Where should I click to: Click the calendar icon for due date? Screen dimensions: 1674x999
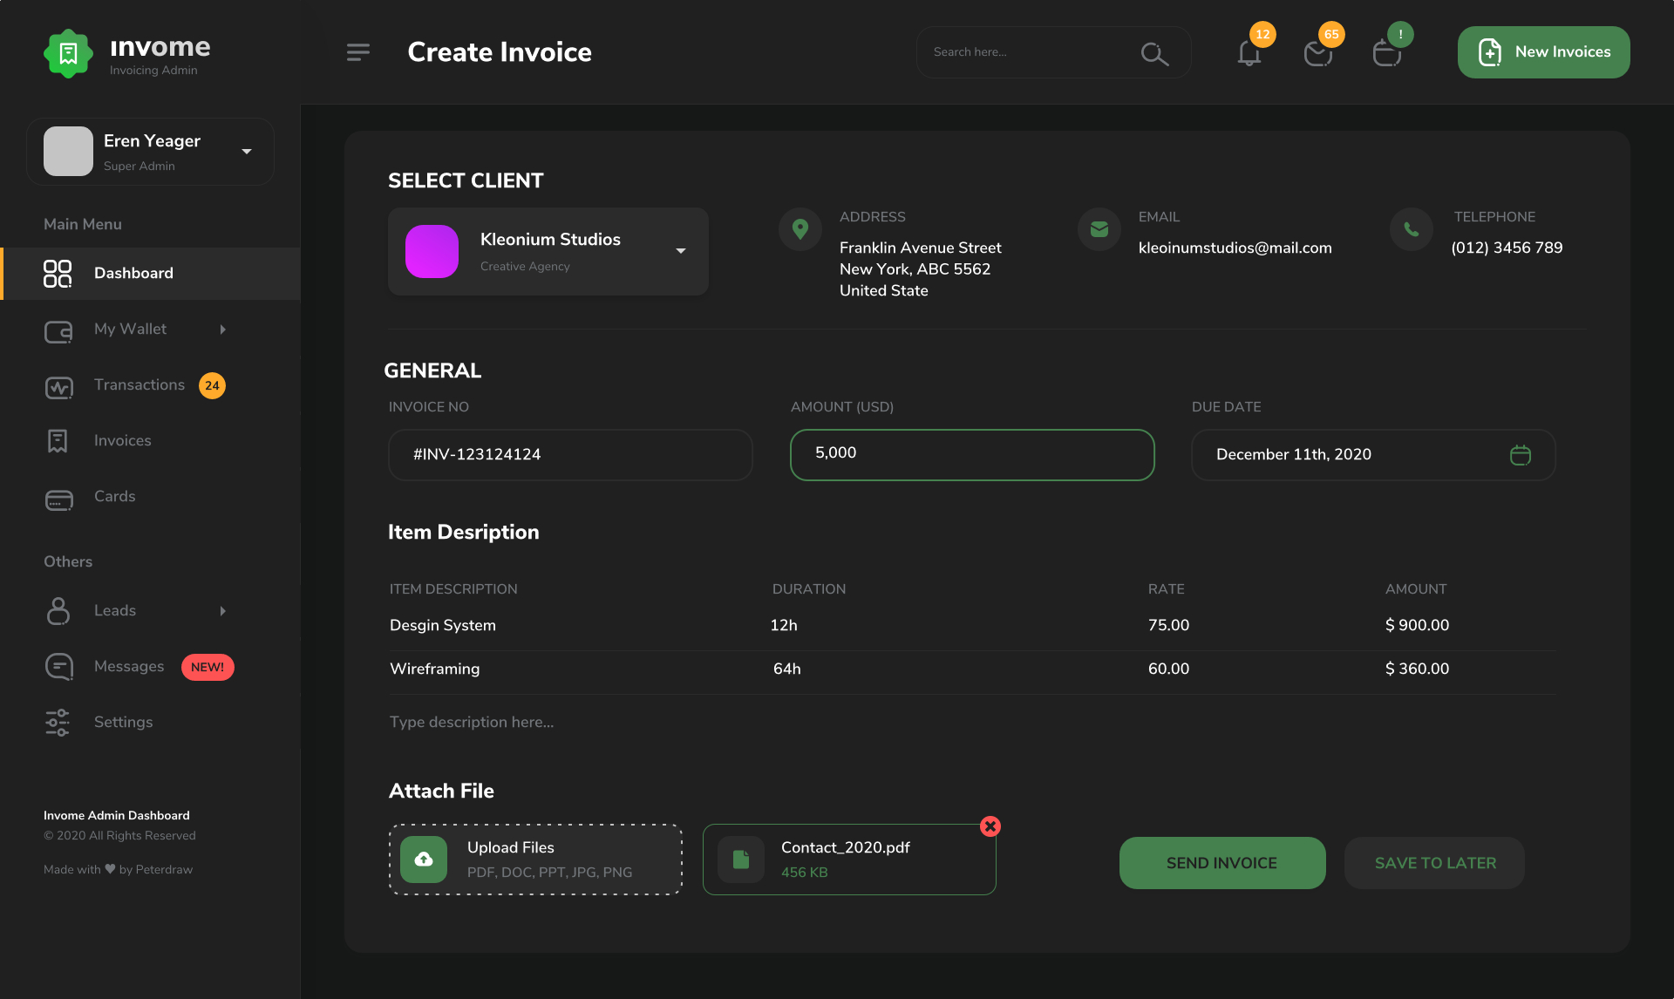click(x=1521, y=453)
